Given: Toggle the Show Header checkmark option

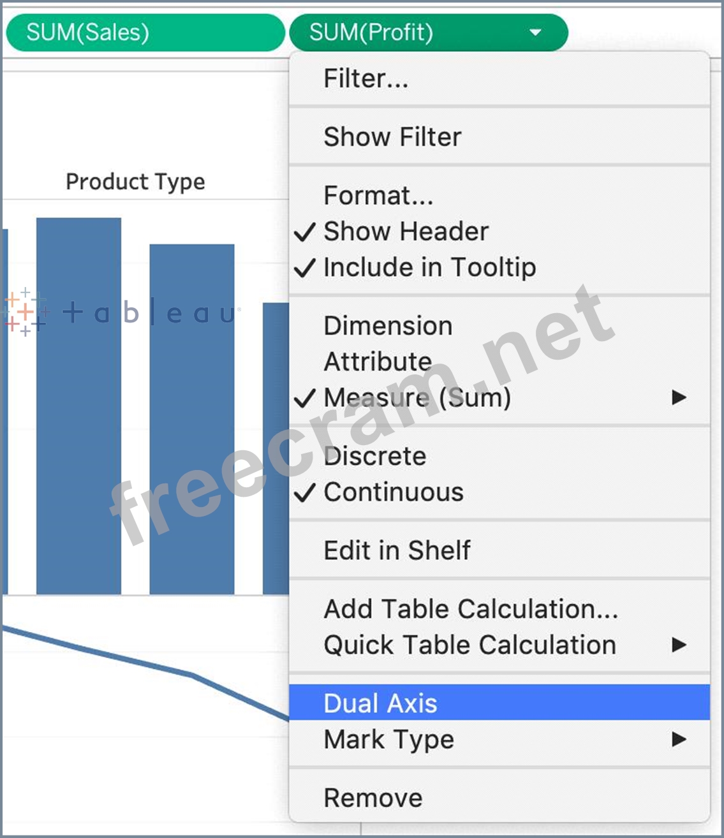Looking at the screenshot, I should tap(406, 232).
